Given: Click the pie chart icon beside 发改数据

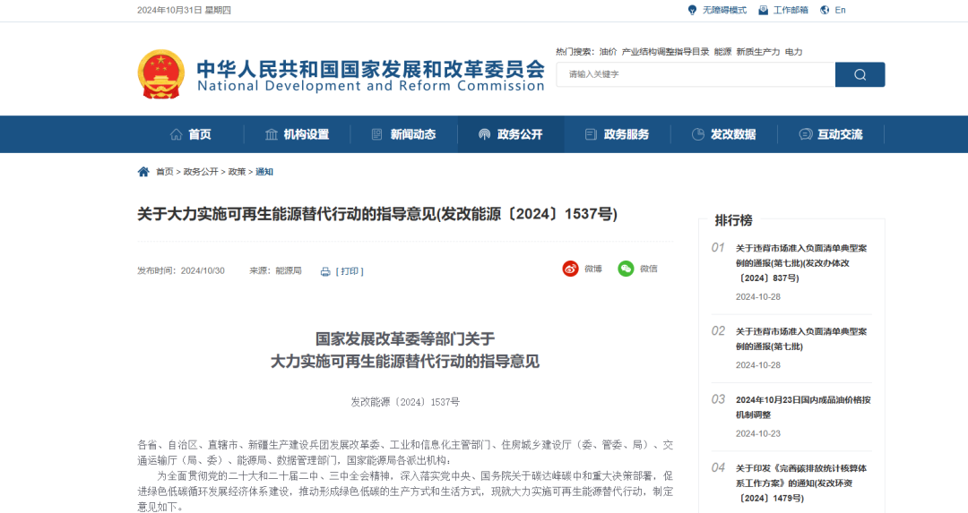Looking at the screenshot, I should [x=697, y=134].
